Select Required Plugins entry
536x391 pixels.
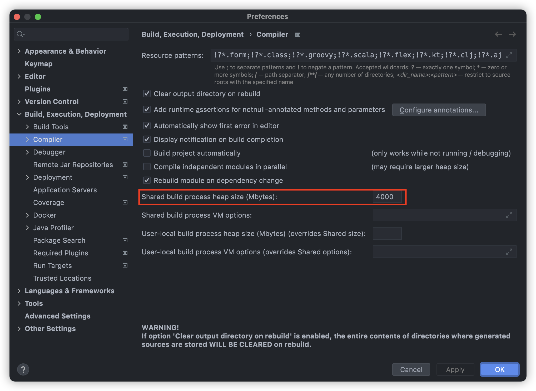(x=61, y=253)
